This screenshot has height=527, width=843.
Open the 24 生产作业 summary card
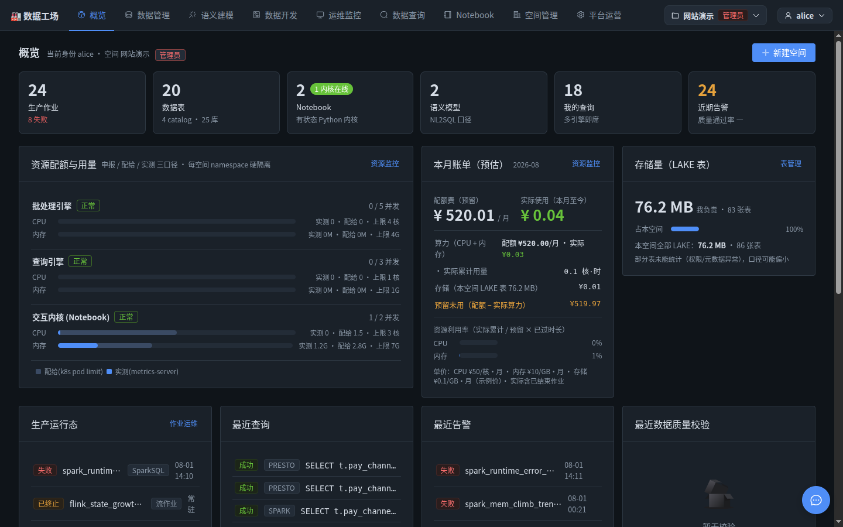pos(82,103)
